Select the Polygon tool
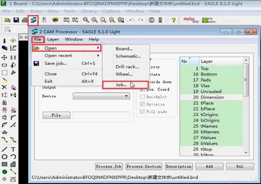 click(13, 164)
